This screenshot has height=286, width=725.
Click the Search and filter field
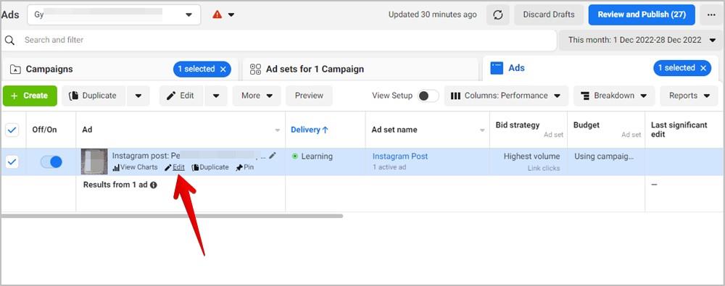(x=279, y=41)
